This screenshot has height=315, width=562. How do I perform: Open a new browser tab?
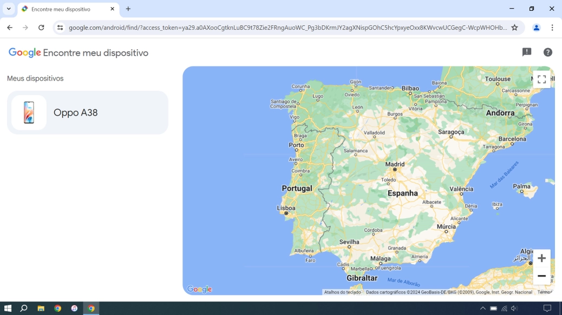pos(128,9)
